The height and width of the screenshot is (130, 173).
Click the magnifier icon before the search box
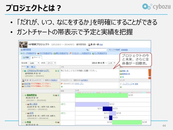tap(87, 50)
